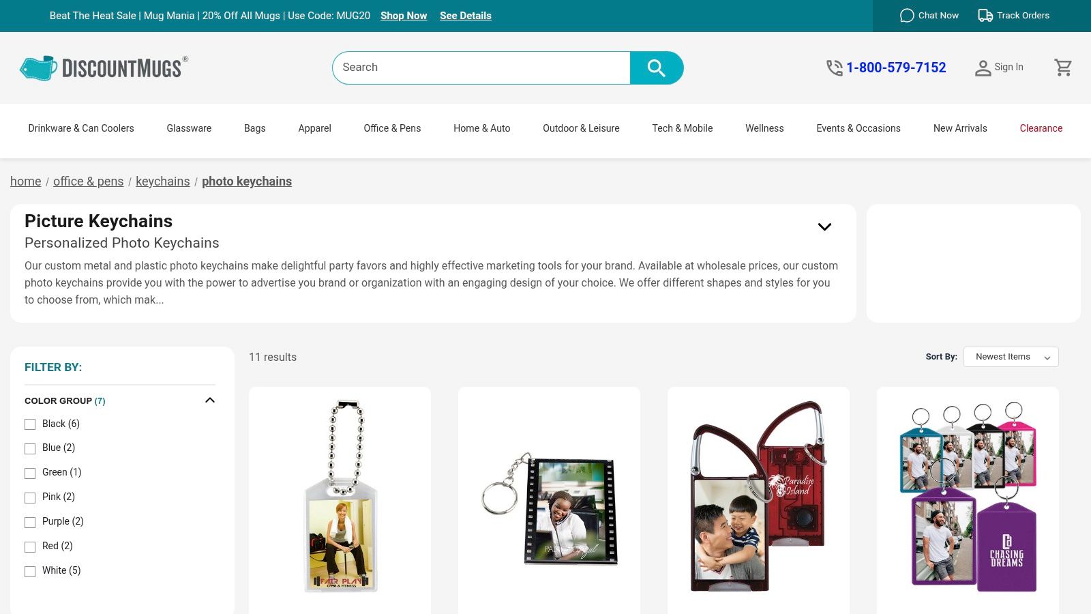Click the Sign In person icon
Screen dimensions: 1091x614
click(983, 68)
